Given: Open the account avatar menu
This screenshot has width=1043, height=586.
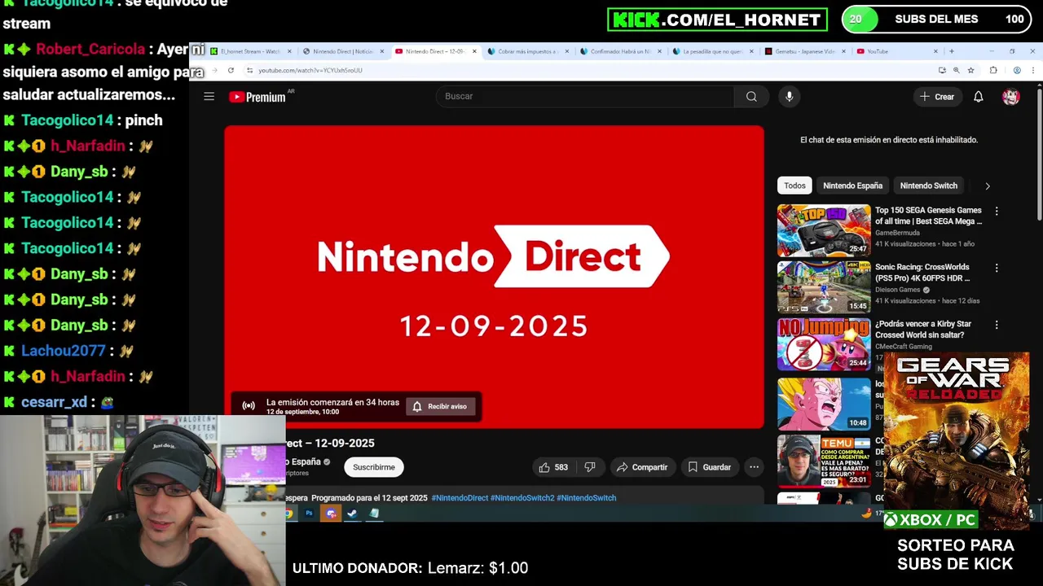Looking at the screenshot, I should click(1011, 97).
